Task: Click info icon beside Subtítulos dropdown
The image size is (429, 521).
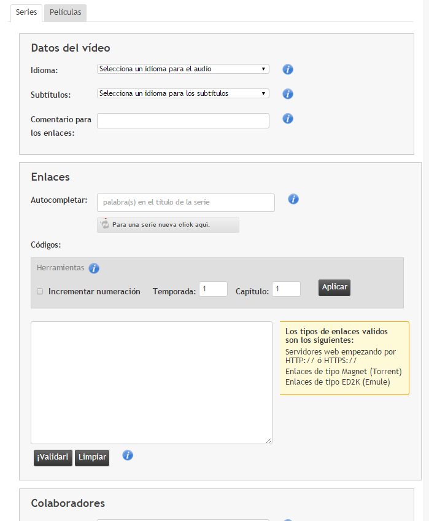Action: point(288,94)
